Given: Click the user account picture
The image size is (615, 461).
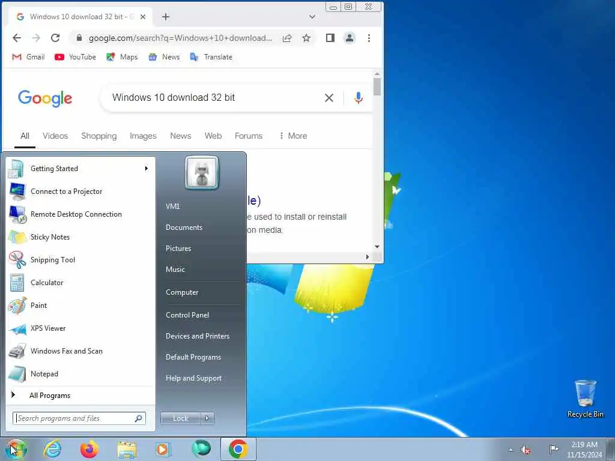Looking at the screenshot, I should (202, 172).
